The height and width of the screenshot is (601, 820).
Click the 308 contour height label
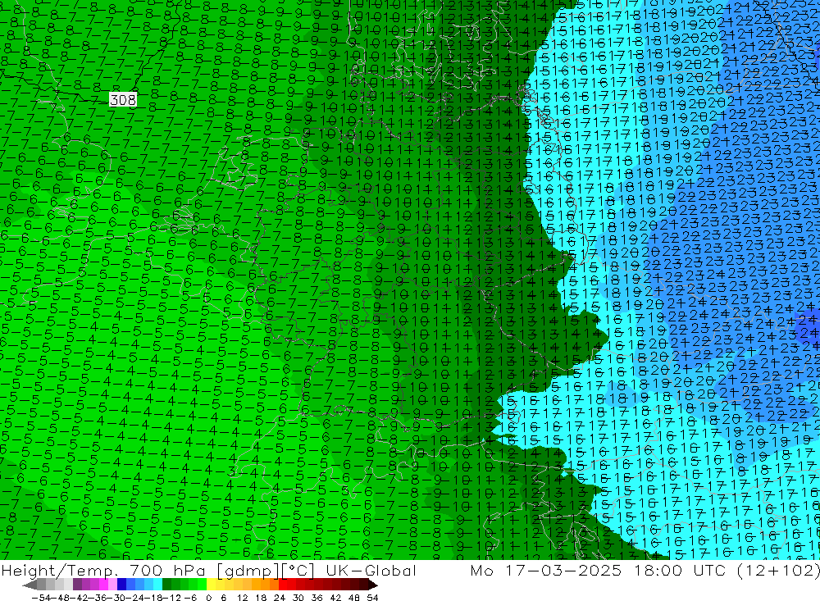click(x=123, y=99)
